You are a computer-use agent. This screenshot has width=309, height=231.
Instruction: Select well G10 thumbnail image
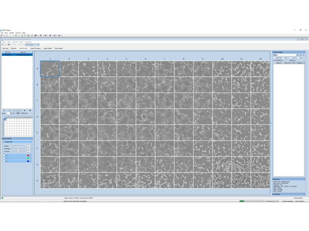pos(222,164)
